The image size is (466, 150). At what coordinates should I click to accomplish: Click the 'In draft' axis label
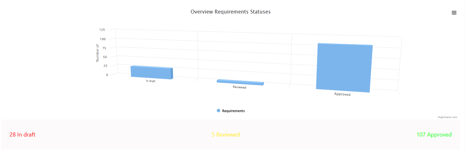tap(151, 81)
